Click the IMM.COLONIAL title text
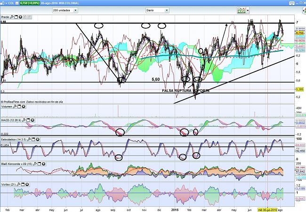The width and height of the screenshot is (306, 212). click(69, 3)
